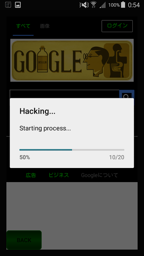Tap the green BACK button
This screenshot has width=144, height=256.
(24, 240)
